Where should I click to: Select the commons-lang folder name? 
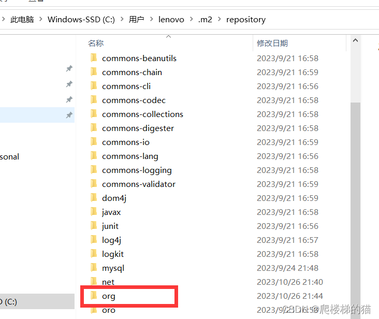(130, 156)
